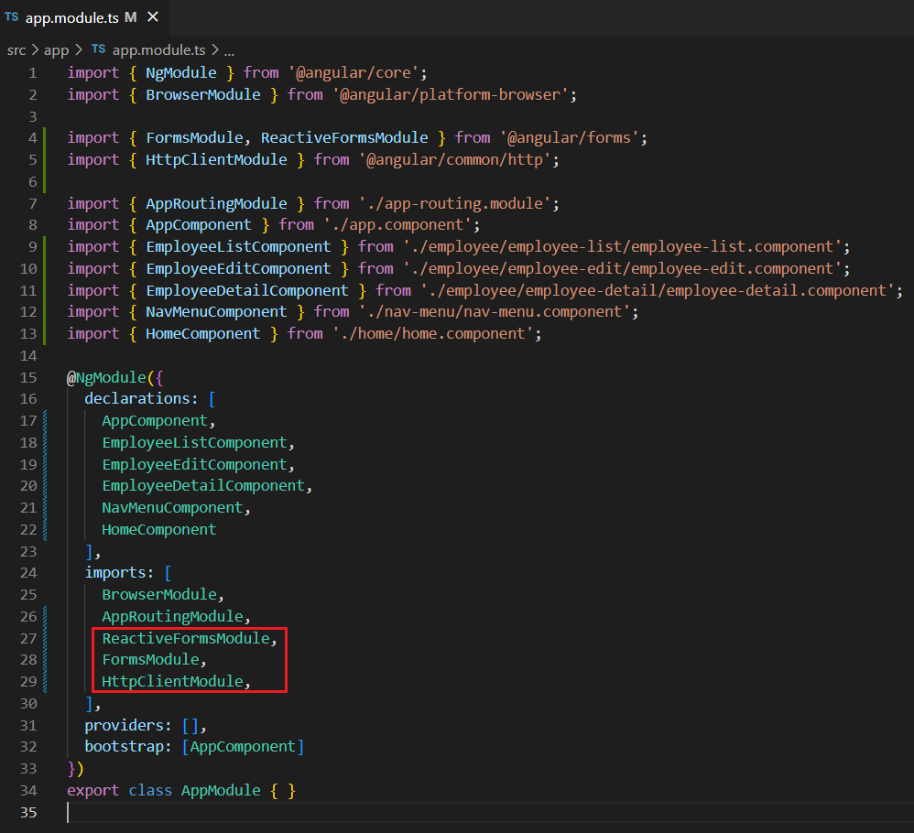914x833 pixels.
Task: Place cursor on ReactiveFormsModule on line 27
Action: click(x=186, y=638)
